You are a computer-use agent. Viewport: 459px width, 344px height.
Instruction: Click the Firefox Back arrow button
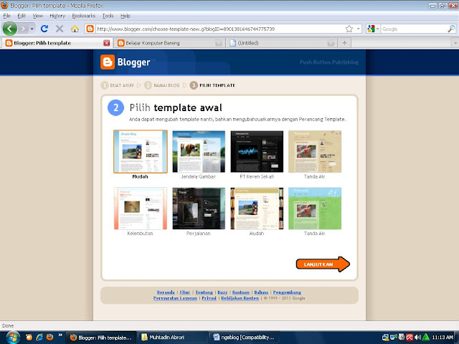click(x=9, y=29)
